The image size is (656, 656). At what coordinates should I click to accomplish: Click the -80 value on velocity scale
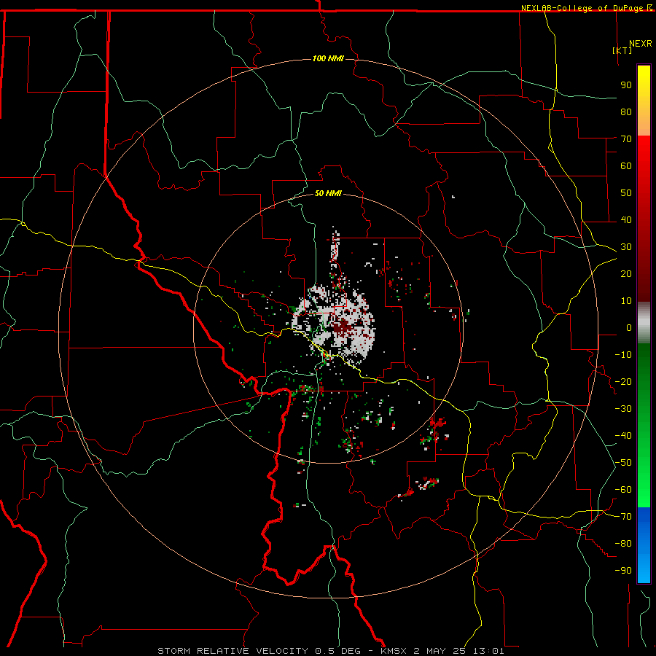pyautogui.click(x=623, y=544)
